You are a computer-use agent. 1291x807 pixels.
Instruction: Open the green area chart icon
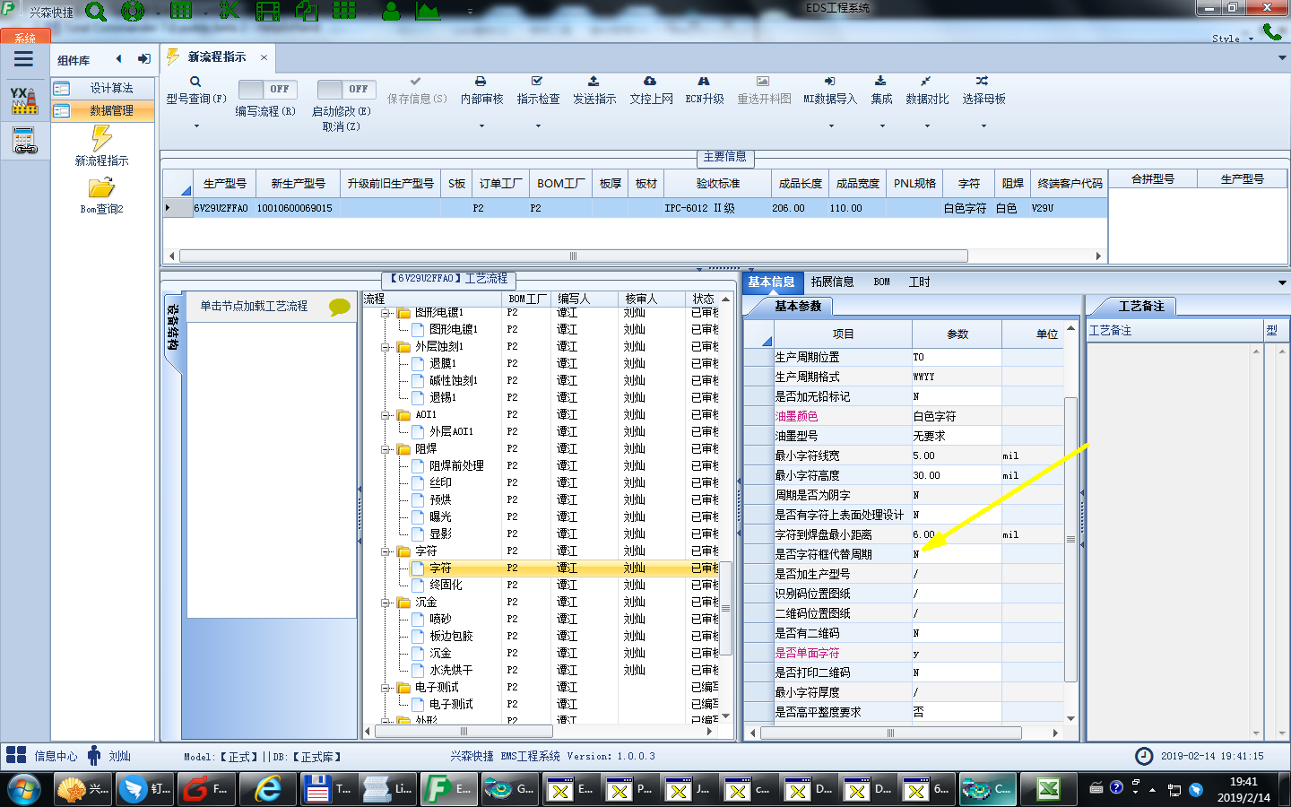tap(428, 12)
